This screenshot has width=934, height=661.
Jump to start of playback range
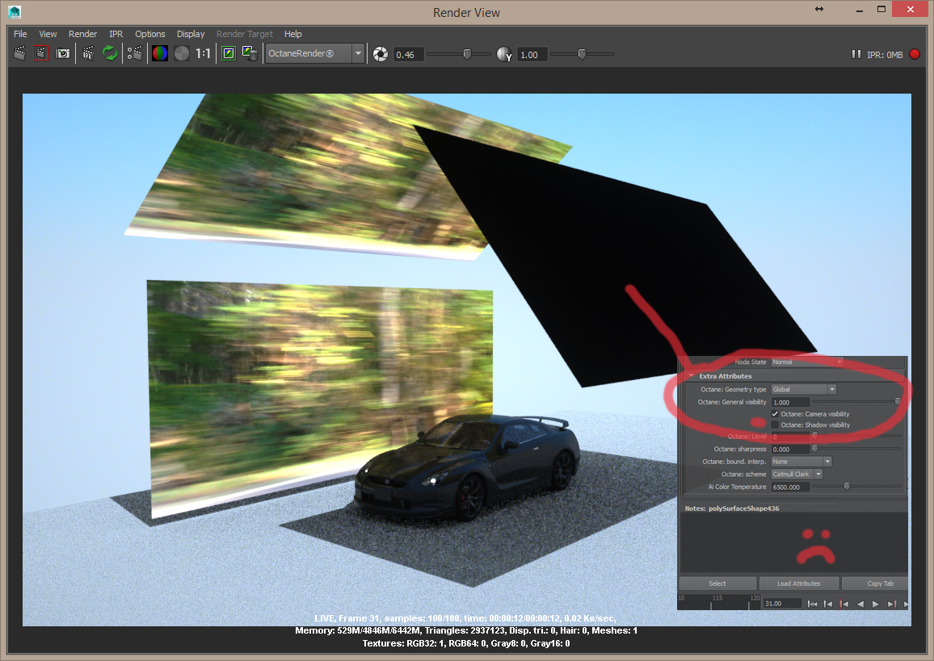(x=812, y=604)
